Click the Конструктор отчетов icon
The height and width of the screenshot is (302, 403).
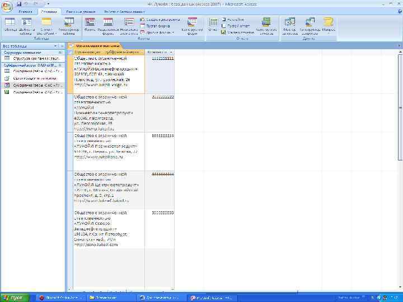pos(266,26)
